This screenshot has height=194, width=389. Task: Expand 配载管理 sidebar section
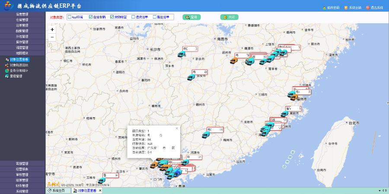click(x=22, y=31)
